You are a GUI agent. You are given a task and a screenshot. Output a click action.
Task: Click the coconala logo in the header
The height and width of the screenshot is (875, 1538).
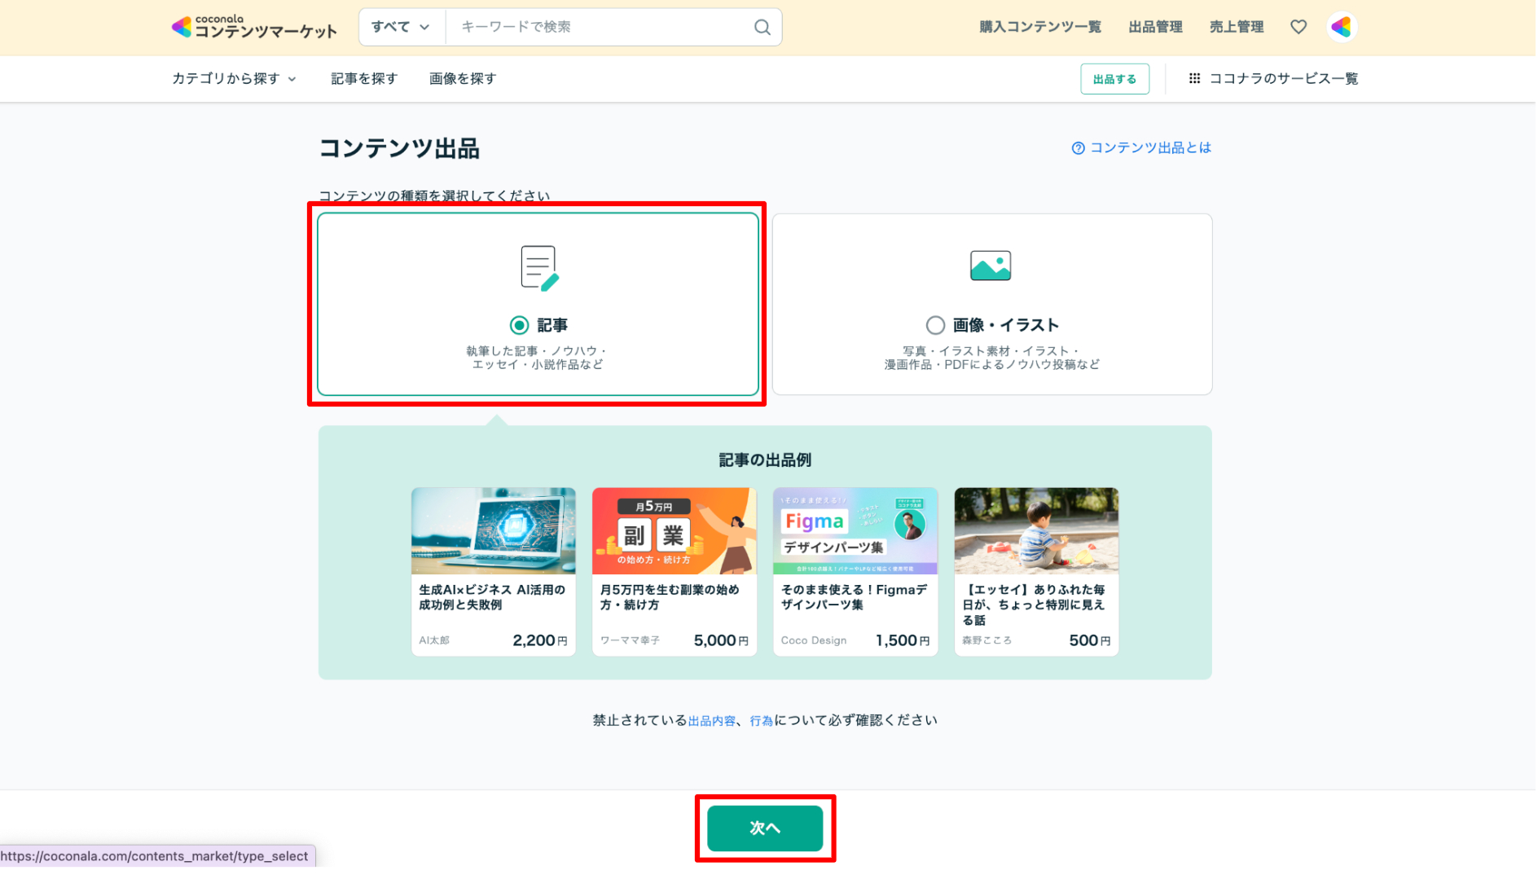[x=253, y=26]
